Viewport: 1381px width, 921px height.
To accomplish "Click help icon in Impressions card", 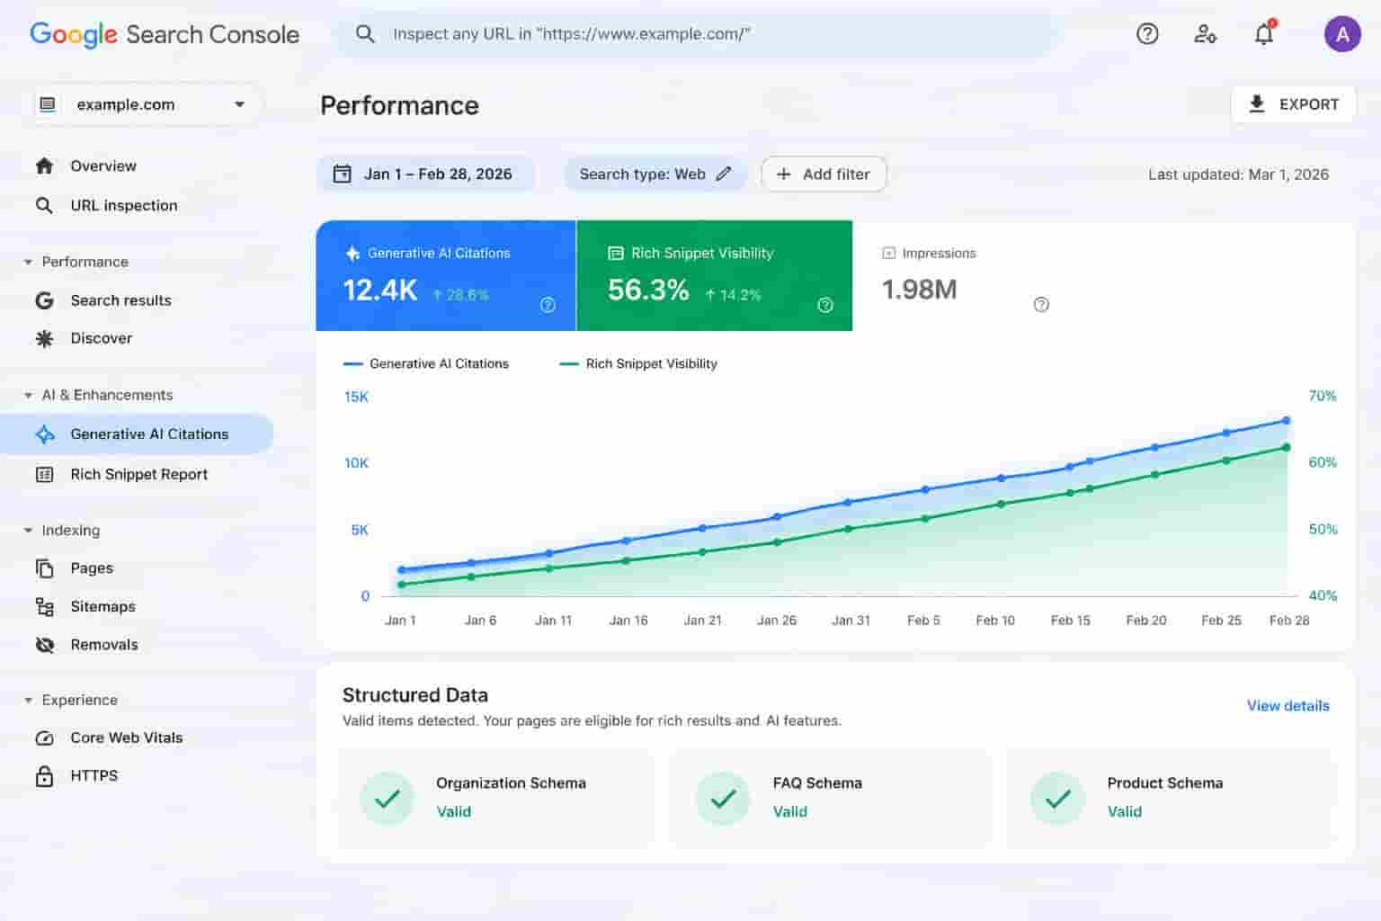I will click(1041, 305).
